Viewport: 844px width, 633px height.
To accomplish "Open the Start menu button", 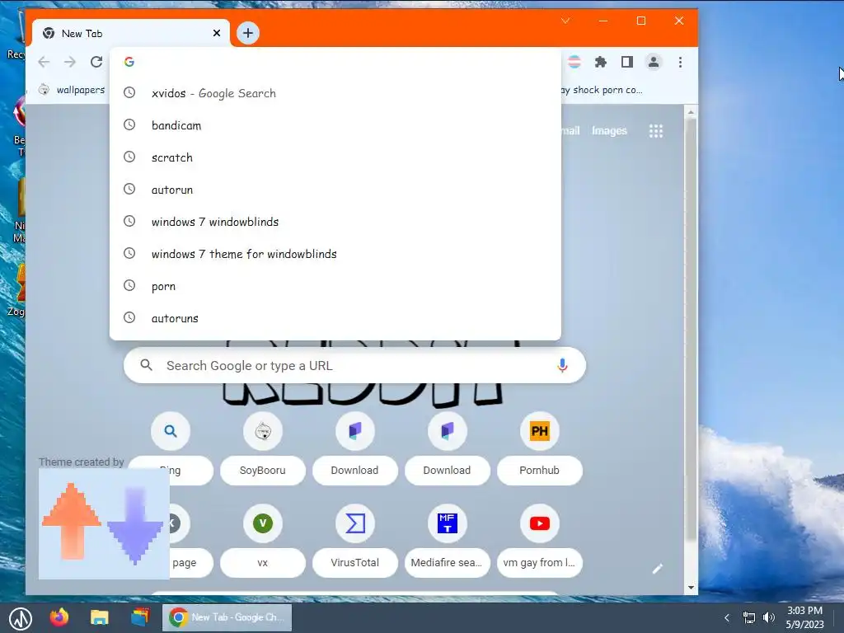I will [x=20, y=618].
